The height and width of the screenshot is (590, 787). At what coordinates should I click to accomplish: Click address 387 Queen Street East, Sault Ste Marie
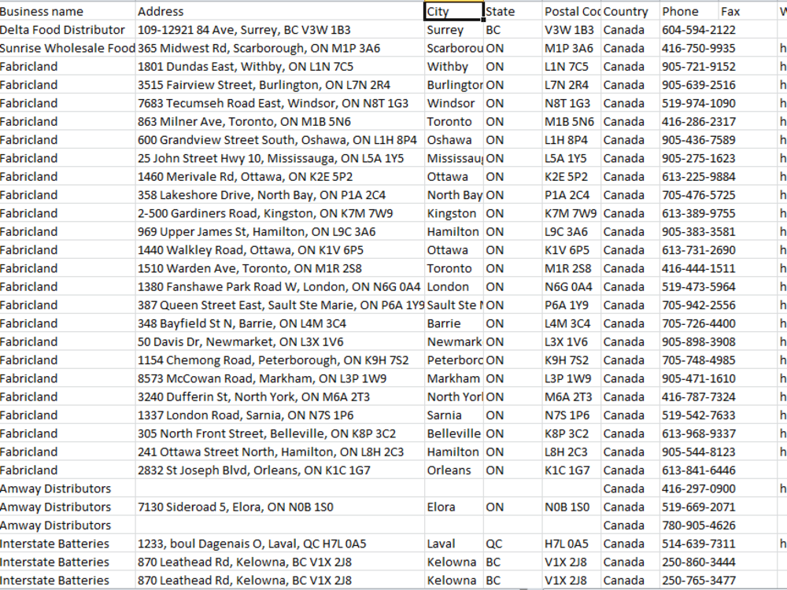(279, 305)
